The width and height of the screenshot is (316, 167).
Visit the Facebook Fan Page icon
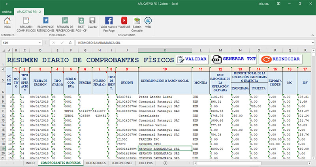109,21
